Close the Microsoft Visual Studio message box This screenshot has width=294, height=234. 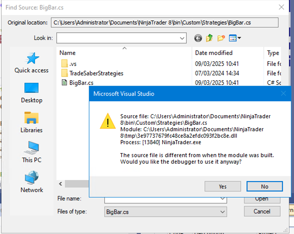pyautogui.click(x=283, y=94)
